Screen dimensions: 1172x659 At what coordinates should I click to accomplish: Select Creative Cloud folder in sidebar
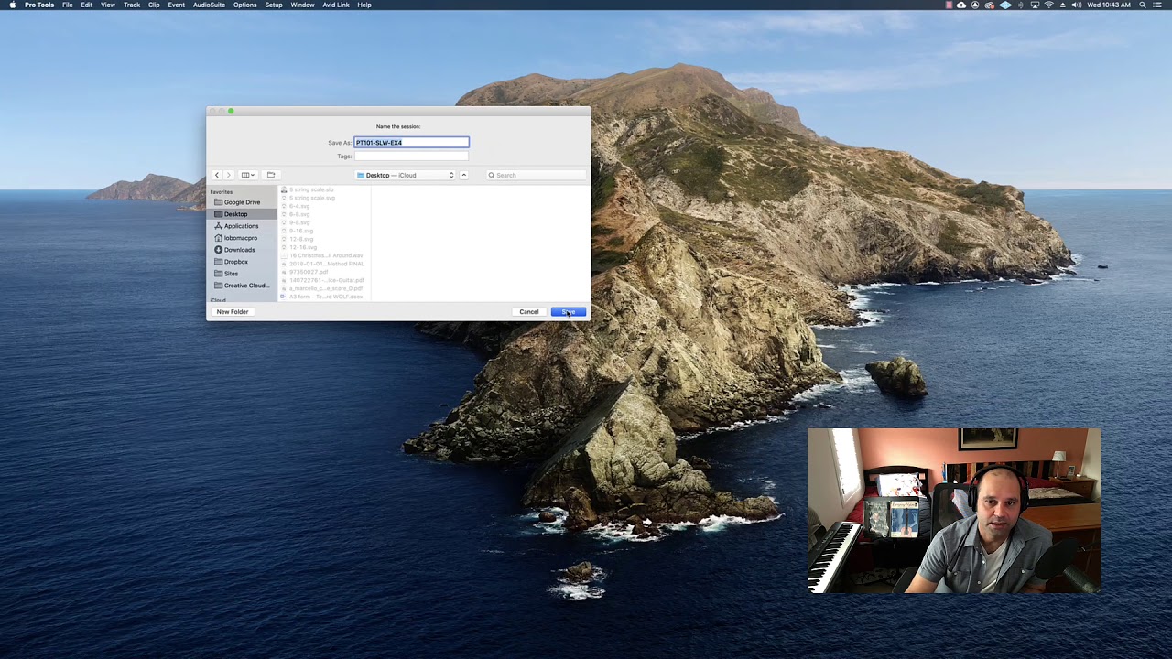click(x=242, y=286)
